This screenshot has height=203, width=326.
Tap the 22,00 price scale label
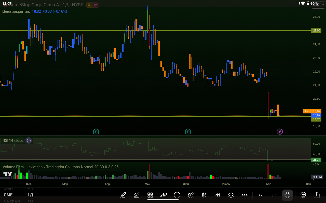click(x=316, y=72)
